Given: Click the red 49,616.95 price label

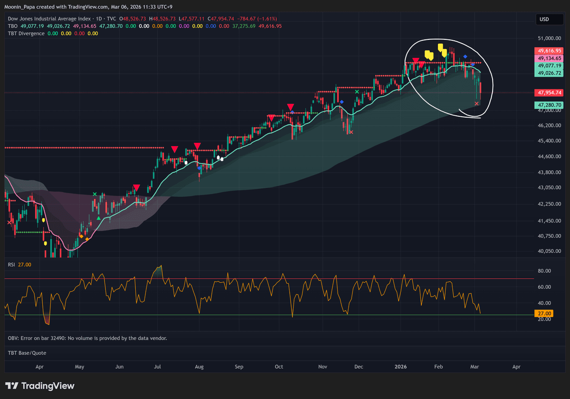Looking at the screenshot, I should 550,50.
